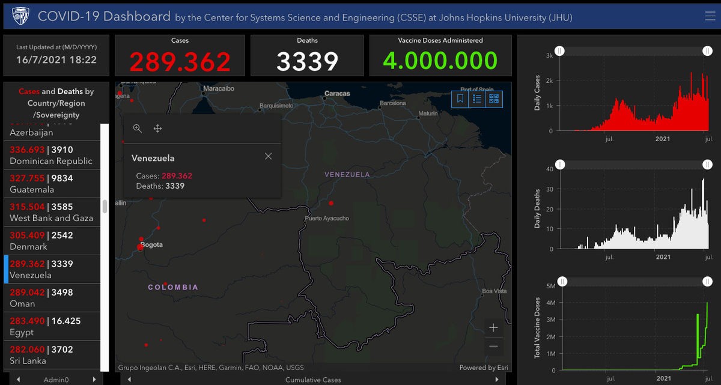Click the COLOMBIA country label on map
Image resolution: width=721 pixels, height=385 pixels.
click(x=173, y=287)
